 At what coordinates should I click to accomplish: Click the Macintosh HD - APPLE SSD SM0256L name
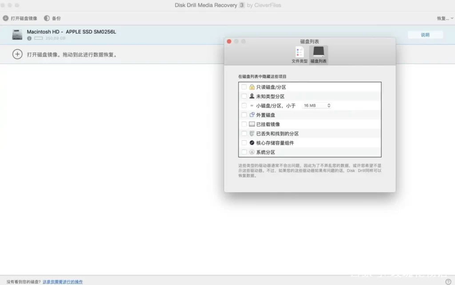tap(72, 32)
